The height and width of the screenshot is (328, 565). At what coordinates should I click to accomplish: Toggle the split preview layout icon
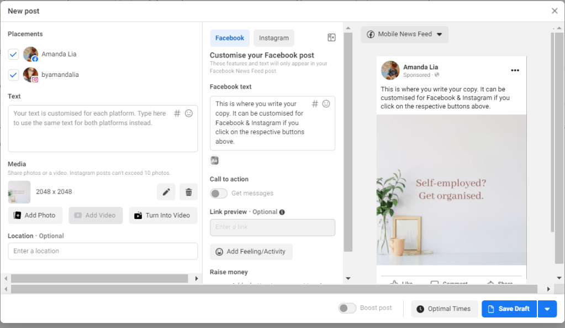point(331,38)
